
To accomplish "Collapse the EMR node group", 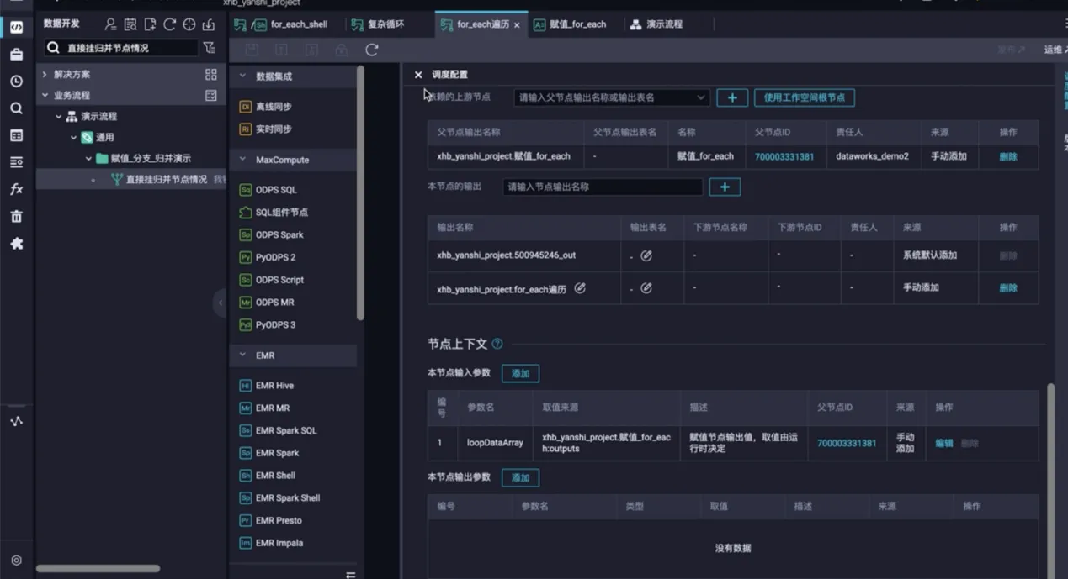I will tap(242, 355).
